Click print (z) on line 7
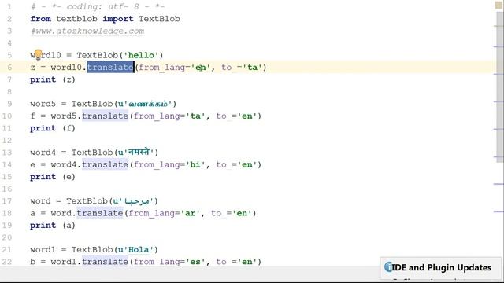 pyautogui.click(x=53, y=79)
